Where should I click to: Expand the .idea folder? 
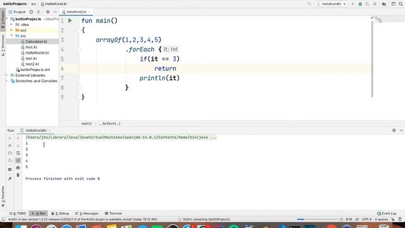click(x=11, y=25)
